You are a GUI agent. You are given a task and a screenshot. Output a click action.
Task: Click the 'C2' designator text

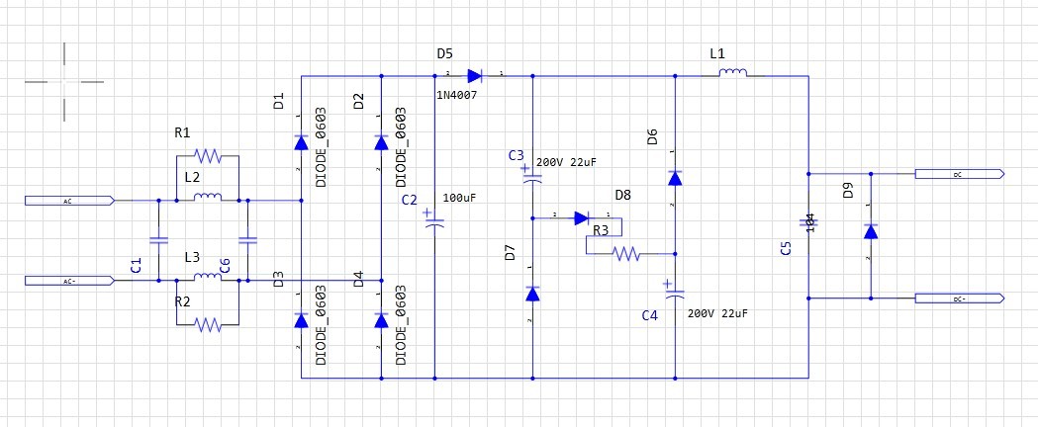point(410,201)
